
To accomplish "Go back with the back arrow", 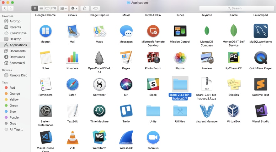I will pos(5,8).
